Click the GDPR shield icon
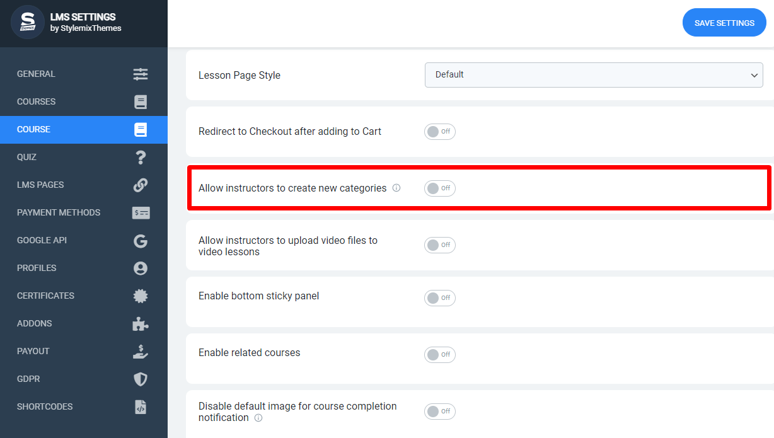Viewport: 774px width, 438px height. tap(141, 379)
